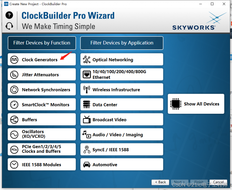This screenshot has height=190, width=232.
Task: Click the Next button
Action: [179, 182]
